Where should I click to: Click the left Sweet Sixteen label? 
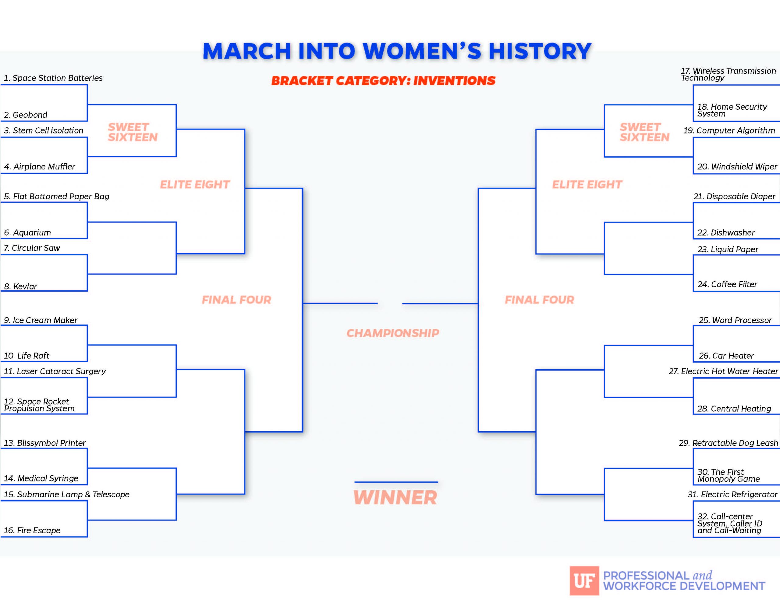coord(133,132)
